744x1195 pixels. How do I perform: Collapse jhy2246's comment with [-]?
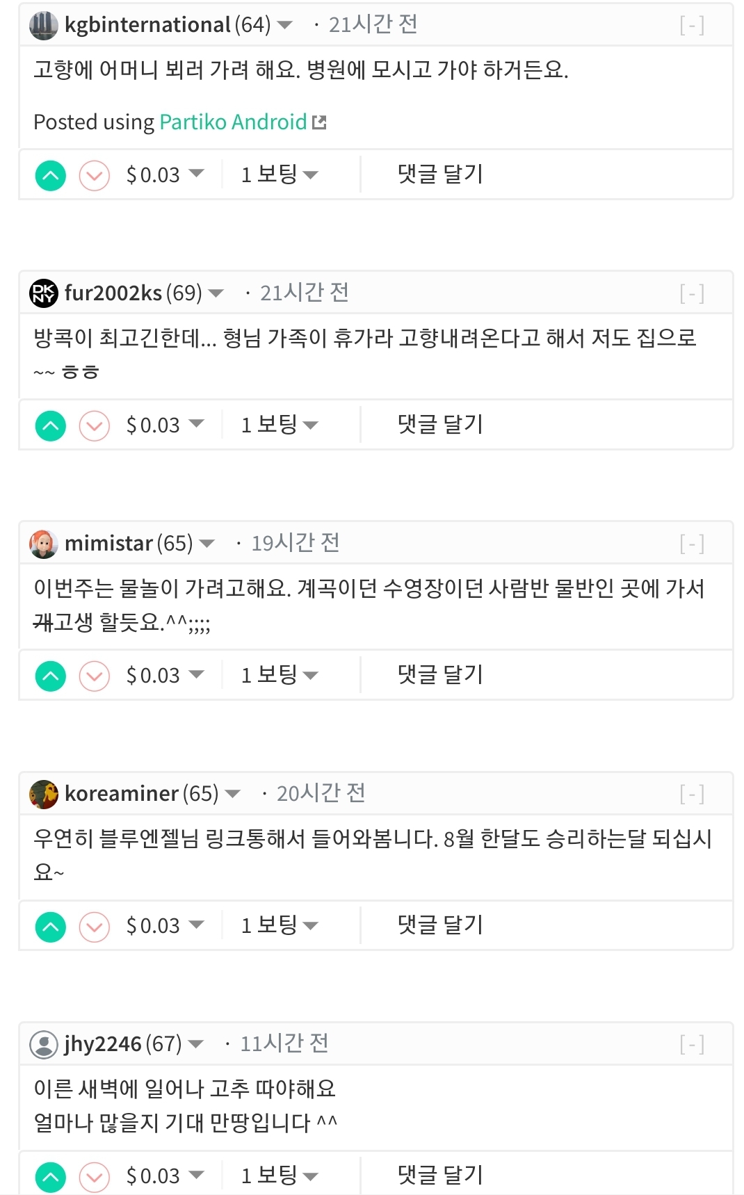[692, 1044]
